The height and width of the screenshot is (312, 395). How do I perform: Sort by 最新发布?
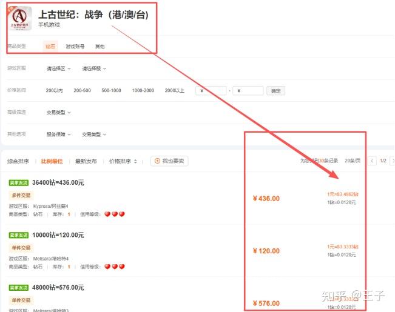(86, 161)
